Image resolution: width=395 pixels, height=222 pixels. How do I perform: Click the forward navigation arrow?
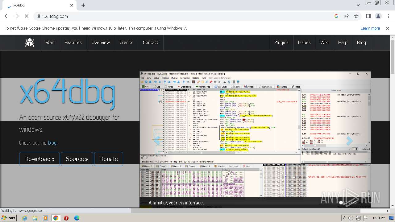point(17,16)
